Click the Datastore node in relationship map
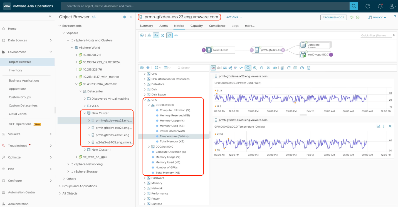This screenshot has height=207, width=398. (x=315, y=45)
